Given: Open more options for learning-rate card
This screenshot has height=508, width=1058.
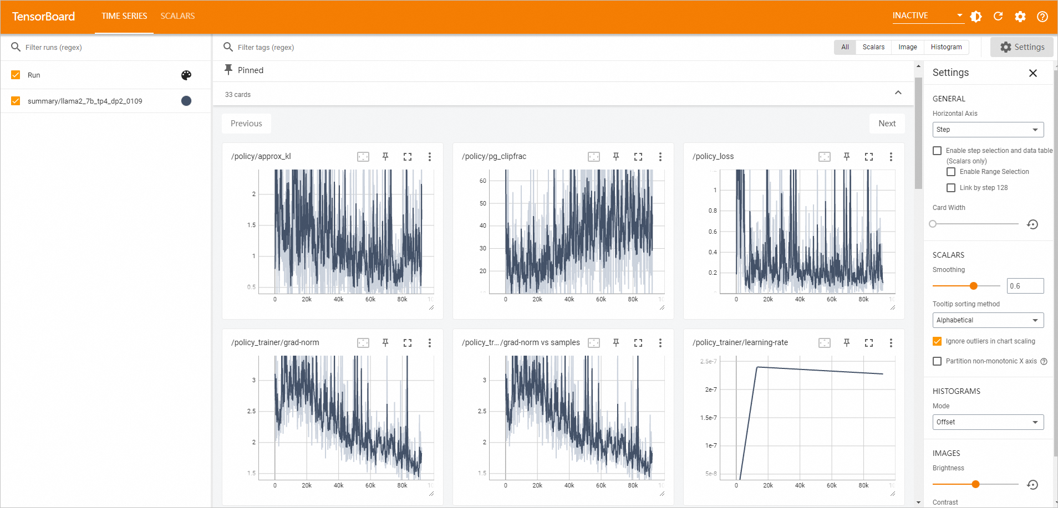Looking at the screenshot, I should pos(891,343).
